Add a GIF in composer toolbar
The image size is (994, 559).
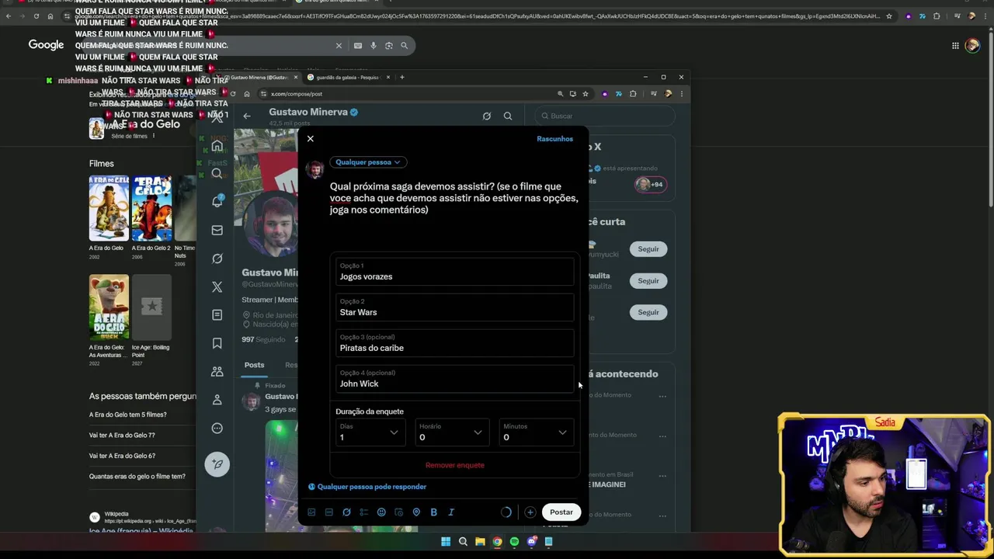pos(329,512)
